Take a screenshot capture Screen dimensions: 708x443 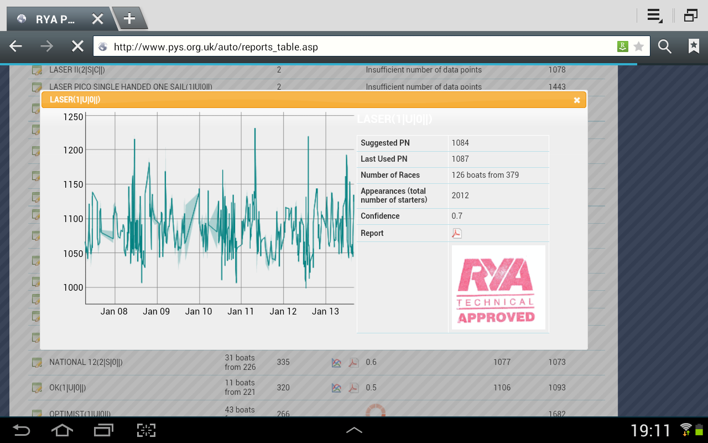pyautogui.click(x=146, y=430)
